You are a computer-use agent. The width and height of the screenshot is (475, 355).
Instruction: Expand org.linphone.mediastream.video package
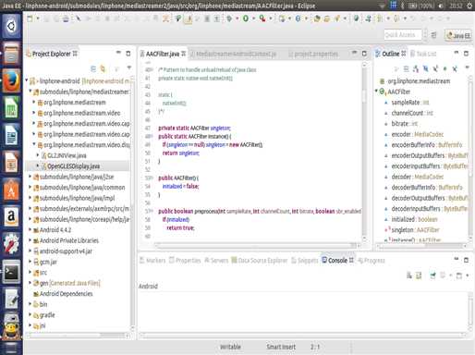click(x=34, y=113)
